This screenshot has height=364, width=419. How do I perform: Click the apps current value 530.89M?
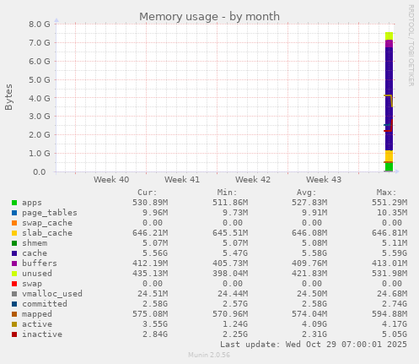coord(150,203)
